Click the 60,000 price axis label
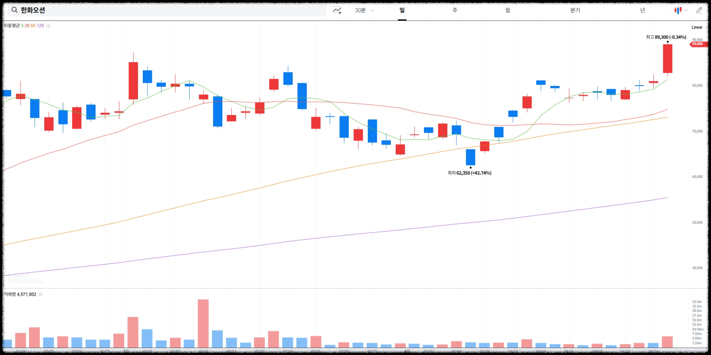The height and width of the screenshot is (355, 711). (x=697, y=177)
